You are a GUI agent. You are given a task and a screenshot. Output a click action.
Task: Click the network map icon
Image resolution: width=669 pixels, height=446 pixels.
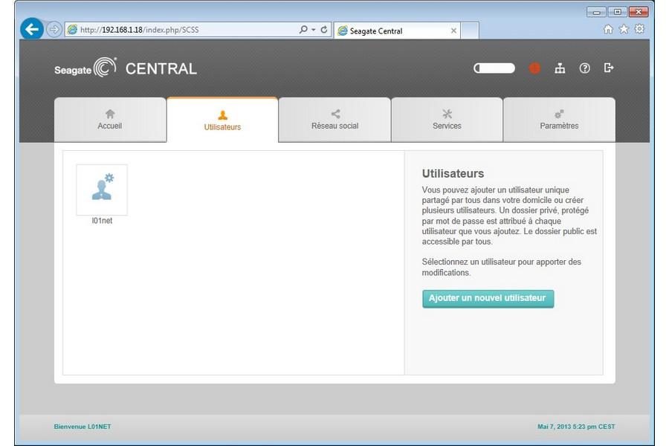tap(560, 68)
